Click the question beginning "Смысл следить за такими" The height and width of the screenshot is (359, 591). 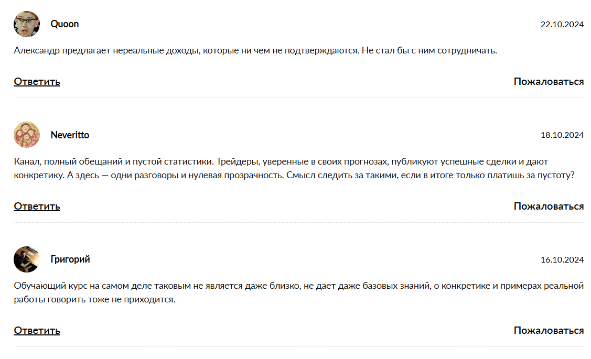coord(430,176)
